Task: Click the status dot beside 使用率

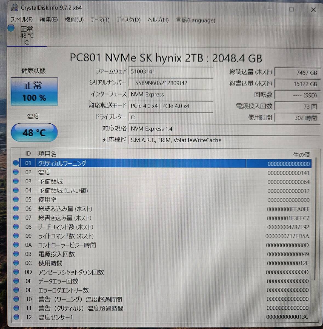Action: pos(16,199)
